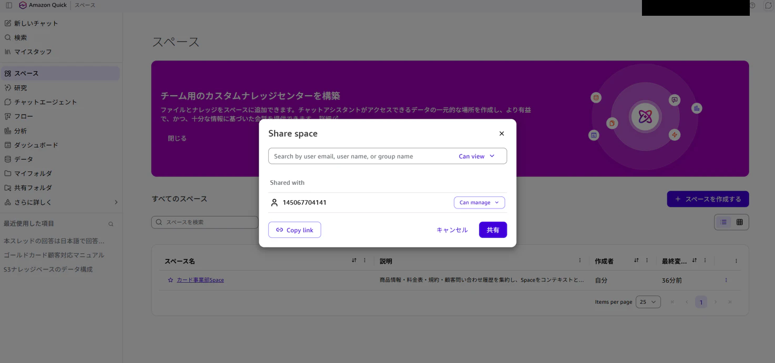Image resolution: width=775 pixels, height=363 pixels.
Task: Star the カード事業部Space row
Action: [x=170, y=280]
